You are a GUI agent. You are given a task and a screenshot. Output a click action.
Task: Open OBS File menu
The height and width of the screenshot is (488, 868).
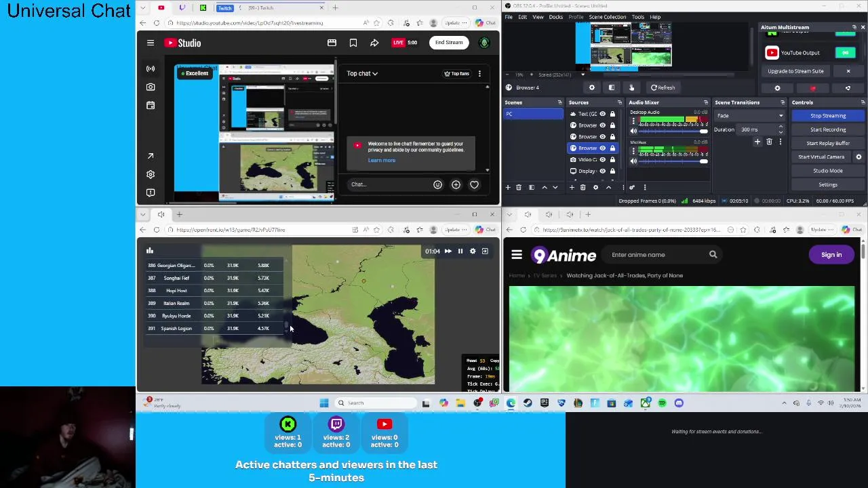click(x=509, y=17)
